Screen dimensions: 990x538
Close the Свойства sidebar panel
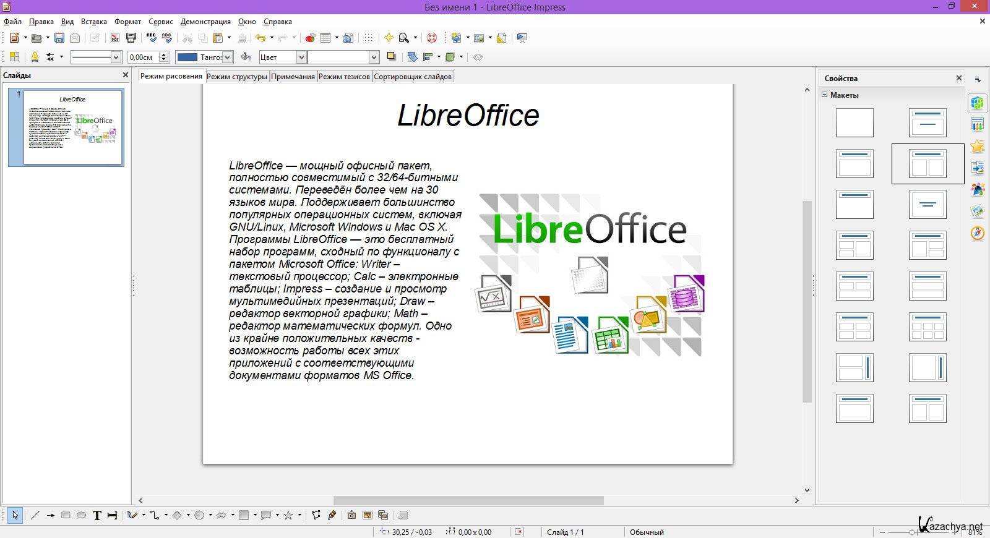point(959,78)
